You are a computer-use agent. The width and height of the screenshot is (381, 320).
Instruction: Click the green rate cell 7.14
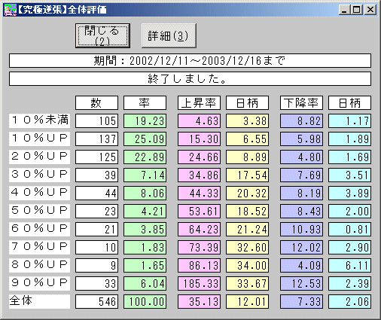145,175
